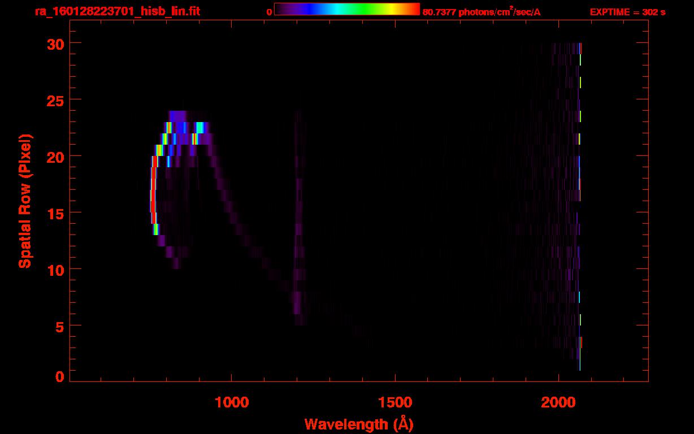Click the bright vertical edge line past 2000 Å
Image resolution: width=694 pixels, height=434 pixels.
click(x=580, y=207)
